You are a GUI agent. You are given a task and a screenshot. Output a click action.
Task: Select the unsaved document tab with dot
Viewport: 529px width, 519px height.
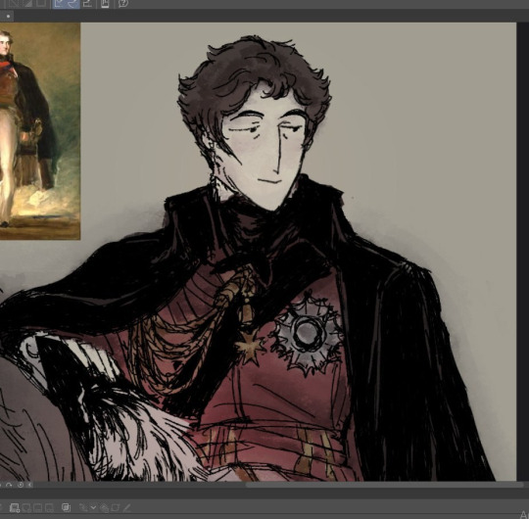[x=7, y=16]
